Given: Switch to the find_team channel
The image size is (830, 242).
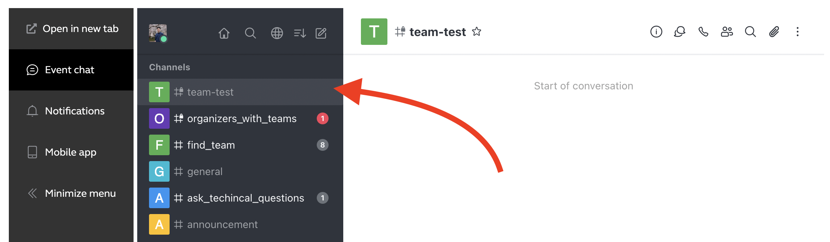Looking at the screenshot, I should point(211,145).
